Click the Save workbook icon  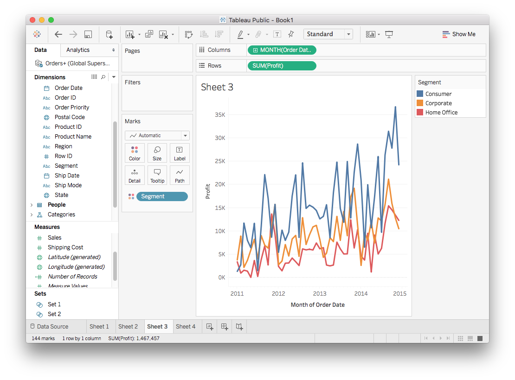point(88,34)
